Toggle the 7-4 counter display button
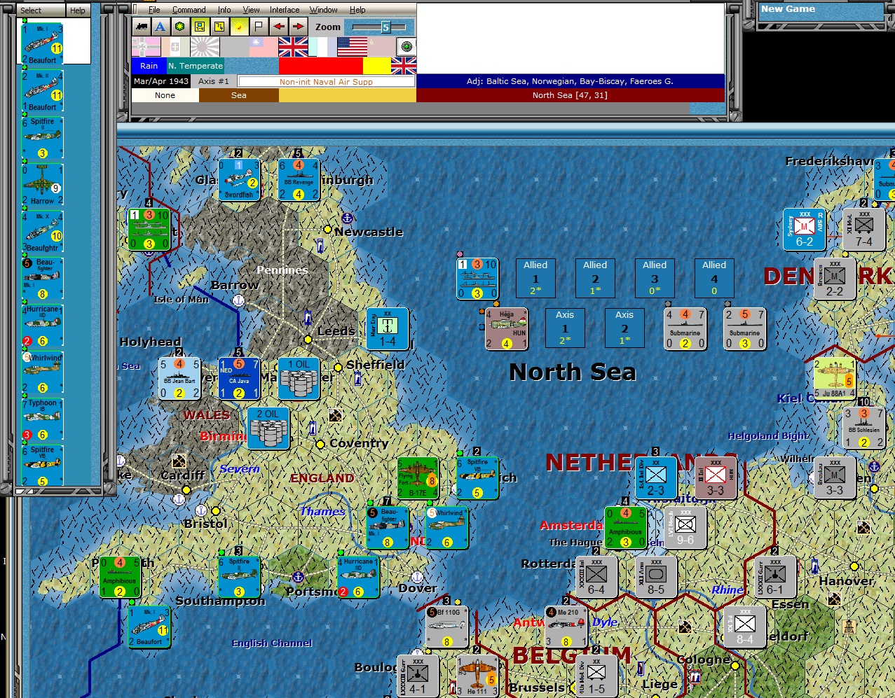895x698 pixels. click(x=219, y=25)
